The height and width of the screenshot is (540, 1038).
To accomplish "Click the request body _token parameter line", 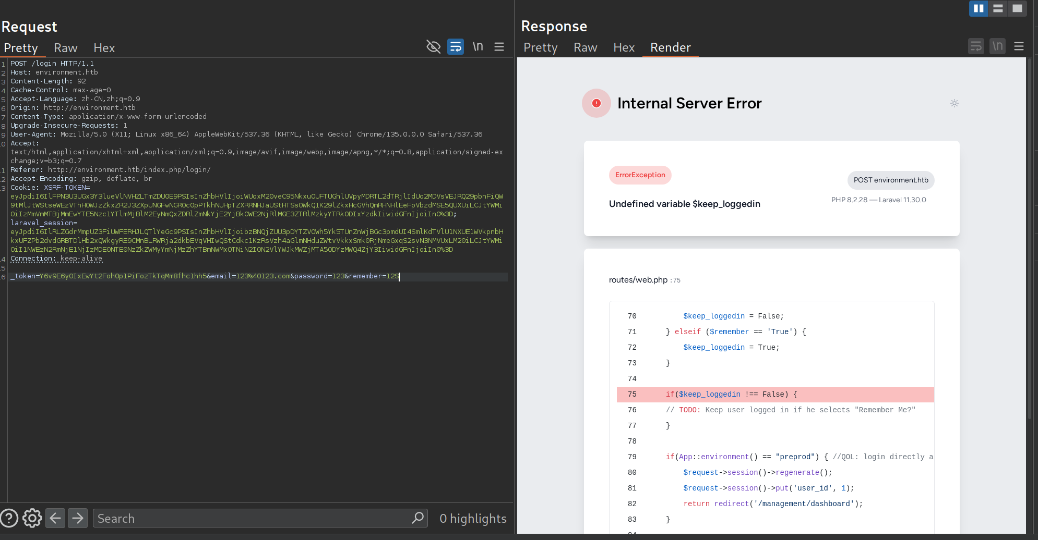I will click(205, 276).
